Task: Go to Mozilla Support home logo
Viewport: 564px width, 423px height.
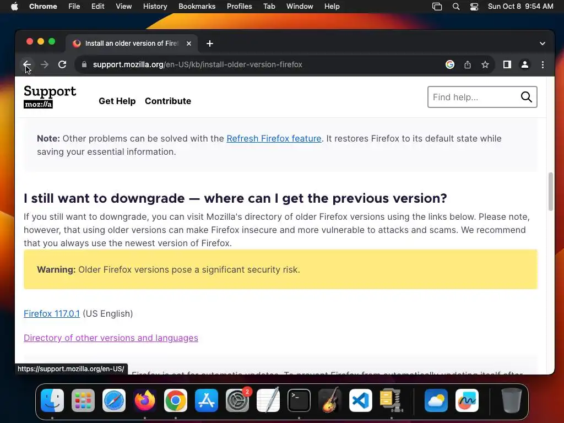Action: pyautogui.click(x=50, y=96)
